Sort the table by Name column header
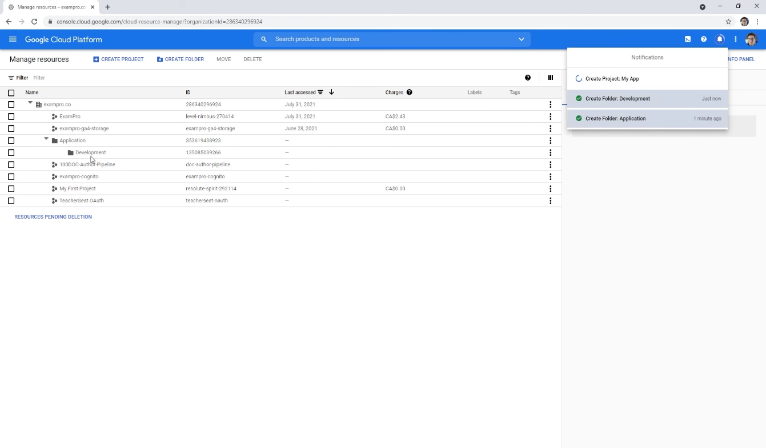 tap(32, 93)
